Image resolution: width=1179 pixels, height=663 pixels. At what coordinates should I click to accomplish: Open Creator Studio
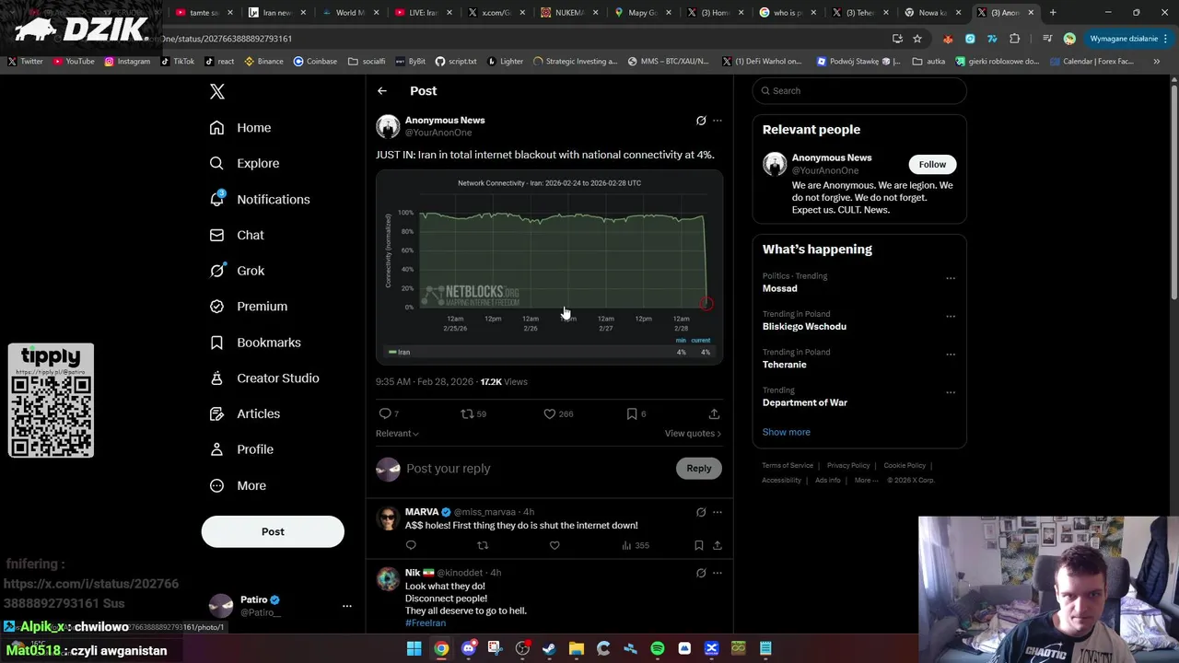pyautogui.click(x=264, y=378)
